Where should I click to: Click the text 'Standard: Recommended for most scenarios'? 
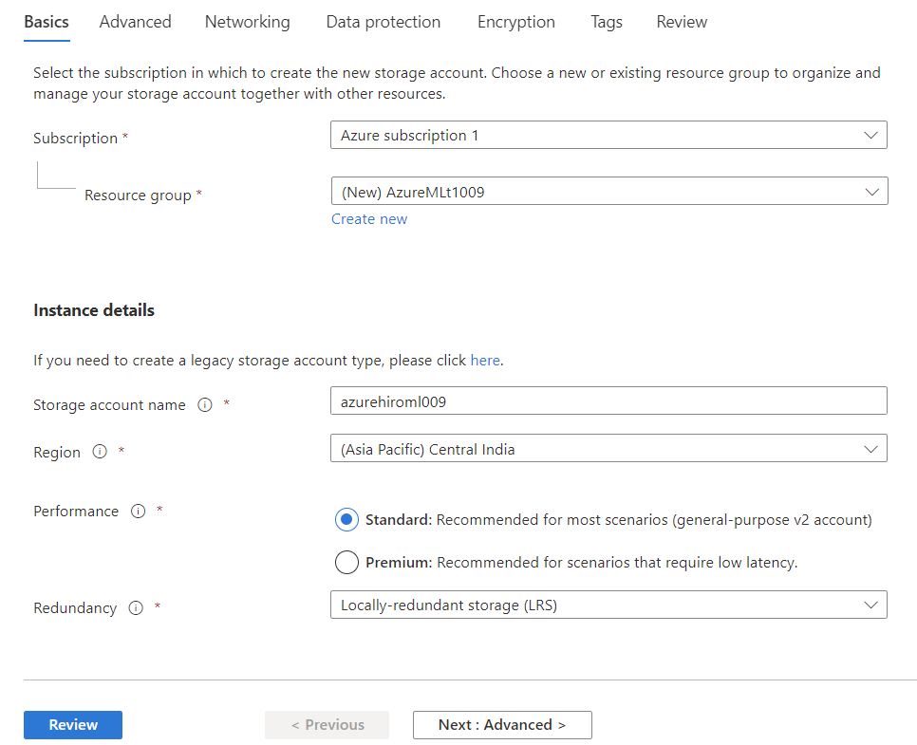coord(516,520)
